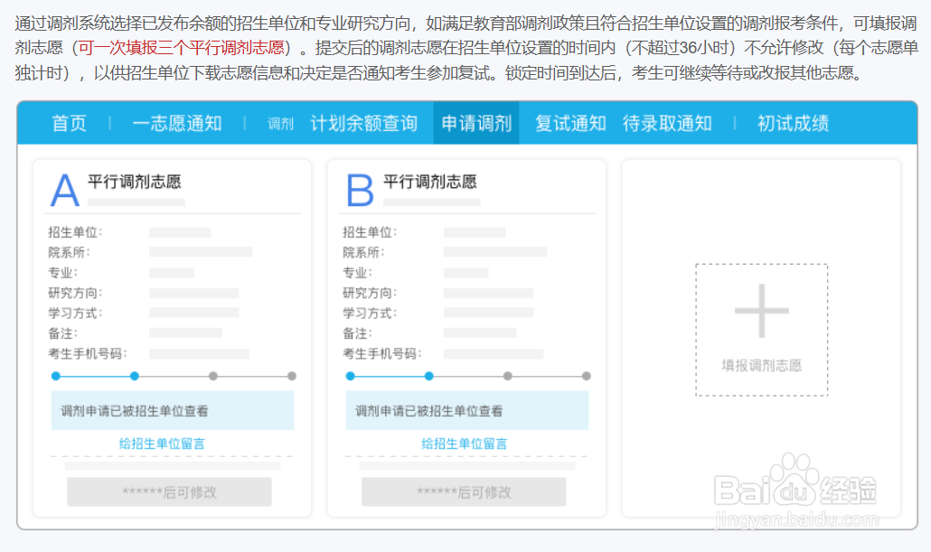Open the 复试通知 tab
Viewport: 931px width, 552px height.
[568, 124]
